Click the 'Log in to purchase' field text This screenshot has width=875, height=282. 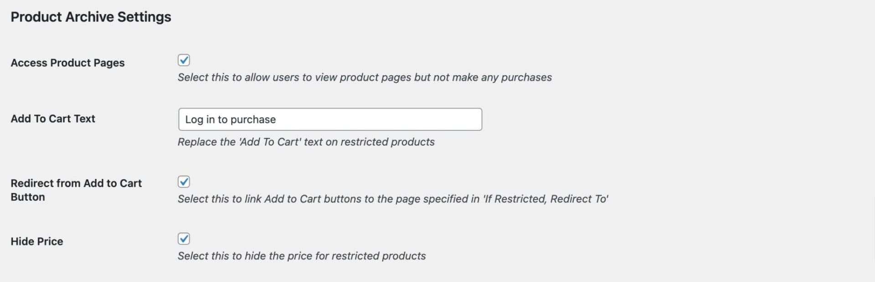click(x=230, y=119)
